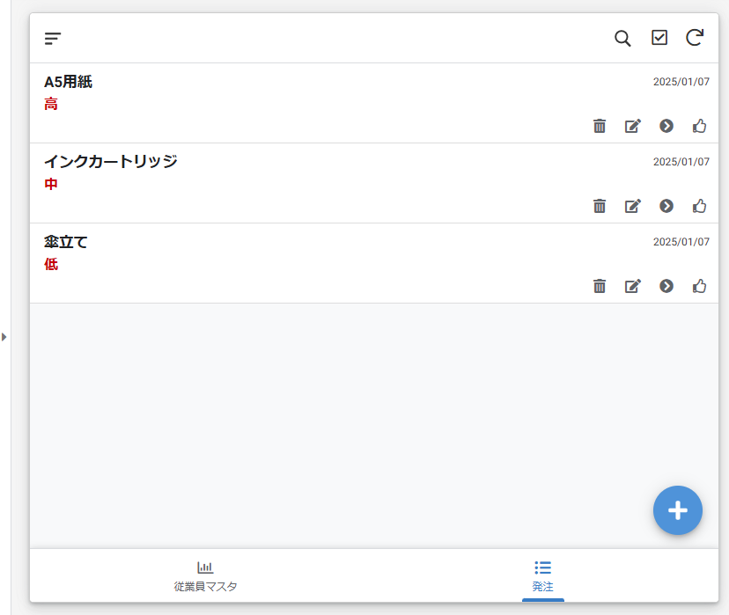Edit the インクカートリッジ entry with pencil icon
Screen dimensions: 729x615
click(x=632, y=206)
